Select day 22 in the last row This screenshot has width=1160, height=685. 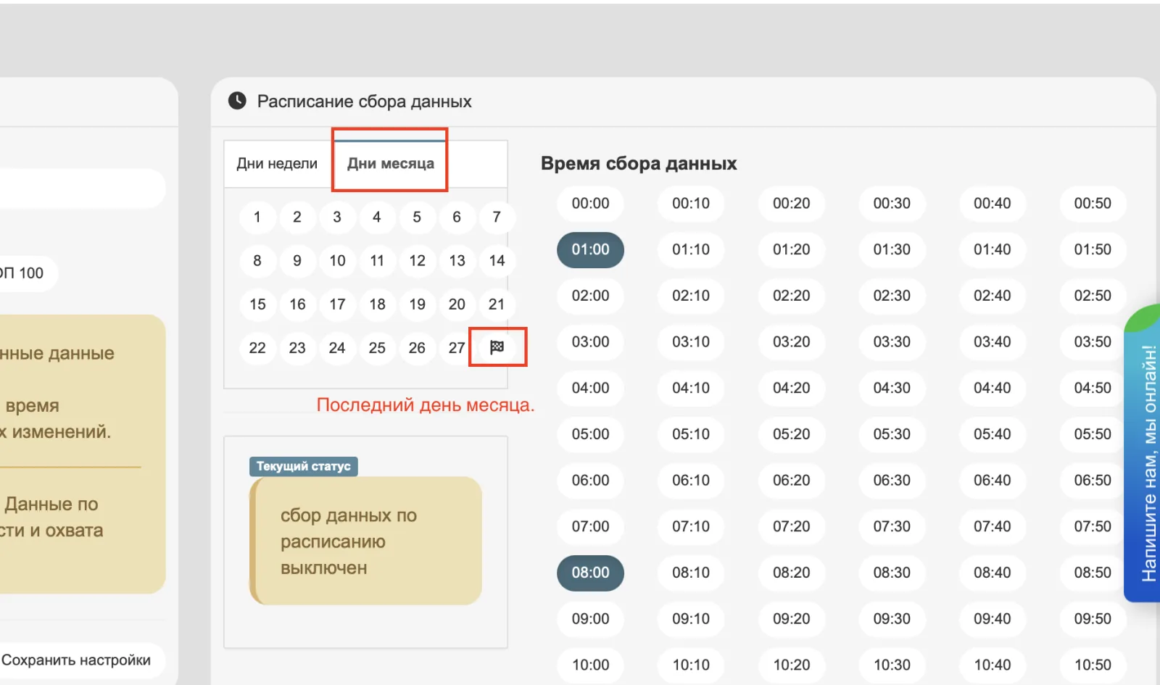[257, 348]
